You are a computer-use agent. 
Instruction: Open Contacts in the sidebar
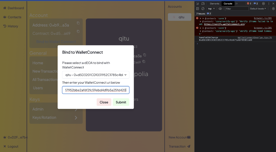(13, 17)
